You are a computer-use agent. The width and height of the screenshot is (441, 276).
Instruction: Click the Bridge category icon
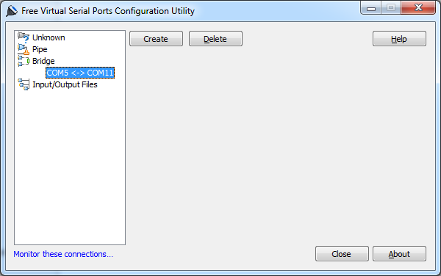tap(24, 61)
